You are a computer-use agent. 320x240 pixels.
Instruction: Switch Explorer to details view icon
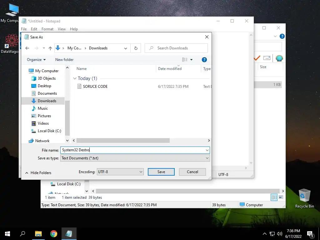click(274, 197)
